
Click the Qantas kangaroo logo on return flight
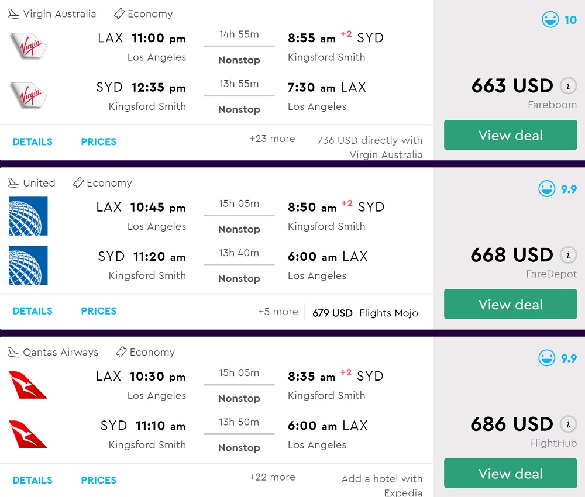[28, 434]
